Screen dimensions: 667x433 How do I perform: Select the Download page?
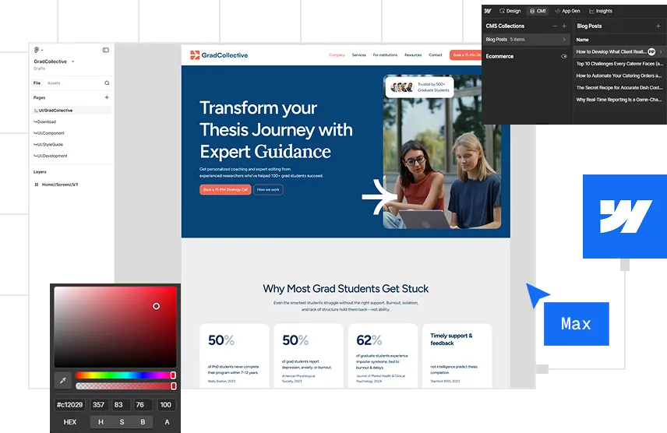(x=45, y=121)
